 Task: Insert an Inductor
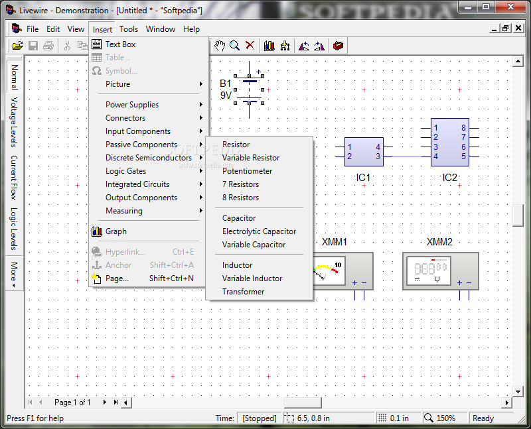(259, 265)
